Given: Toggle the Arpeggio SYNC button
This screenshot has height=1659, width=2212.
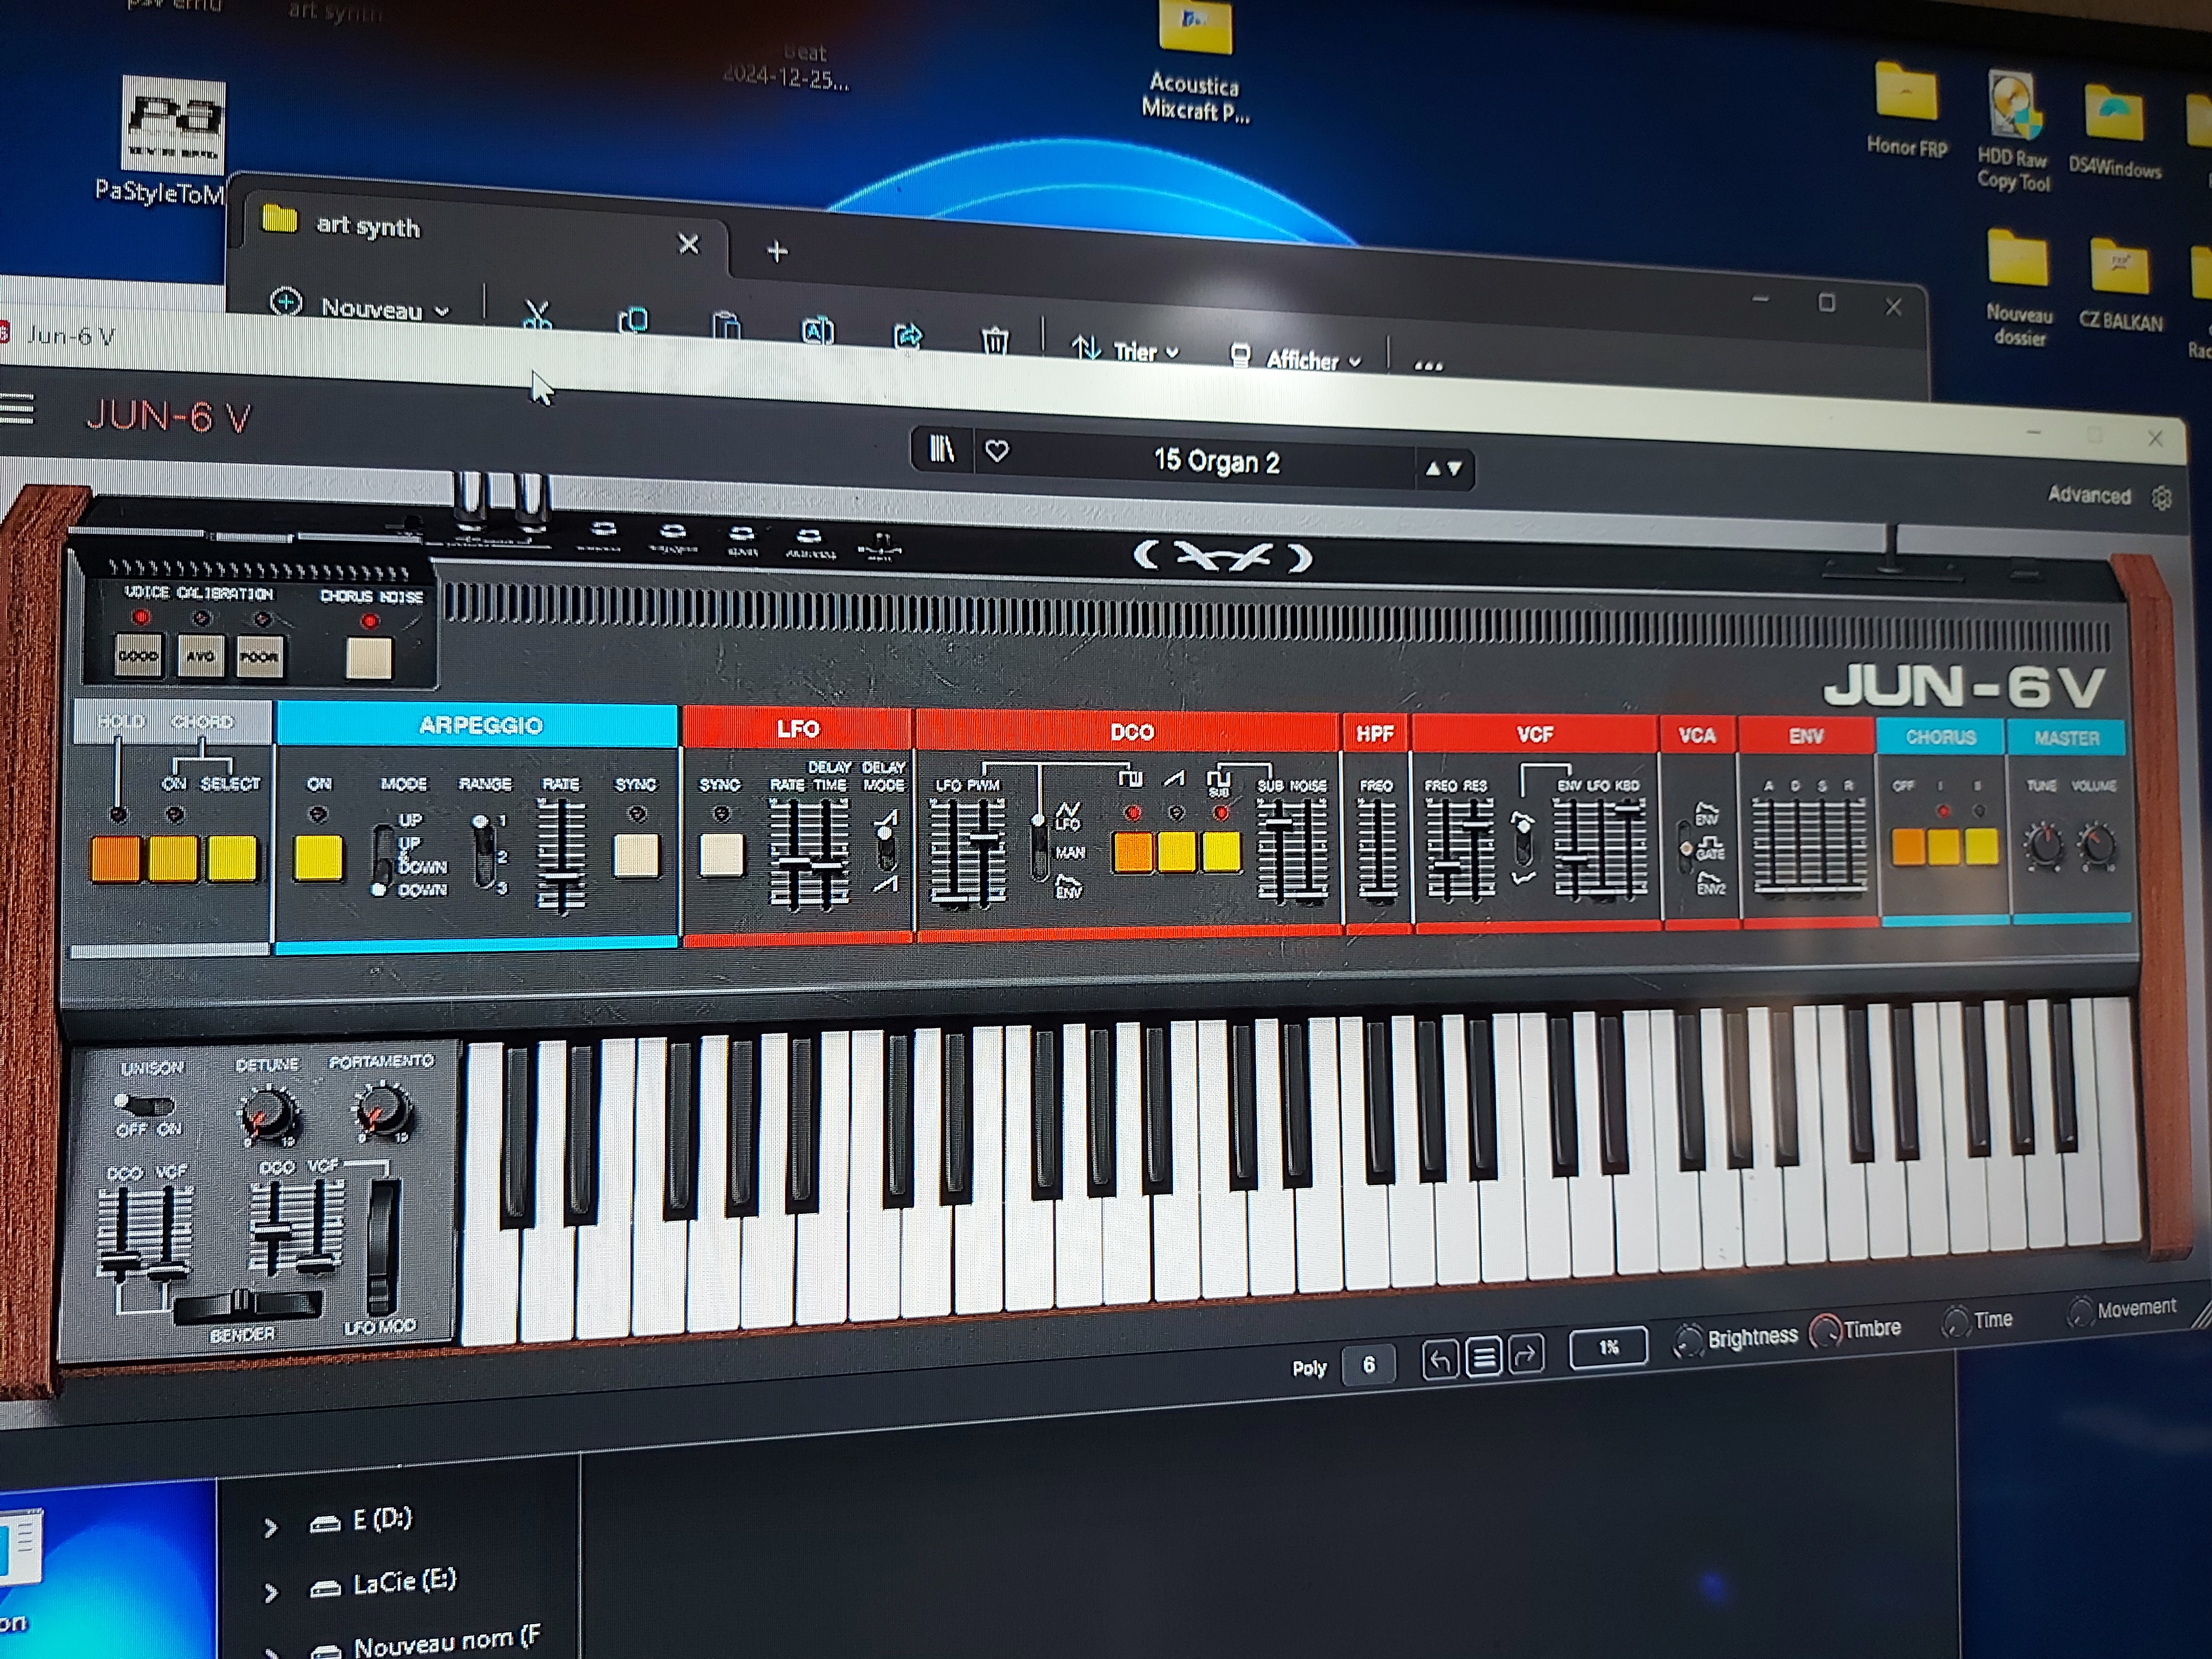Looking at the screenshot, I should (636, 856).
